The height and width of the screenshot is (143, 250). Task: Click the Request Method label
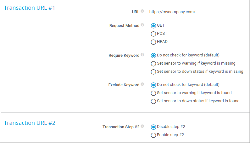tap(124, 26)
